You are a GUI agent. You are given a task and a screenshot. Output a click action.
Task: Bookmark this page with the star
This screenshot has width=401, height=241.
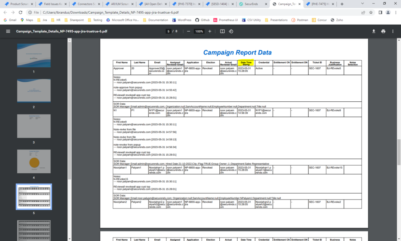(371, 12)
